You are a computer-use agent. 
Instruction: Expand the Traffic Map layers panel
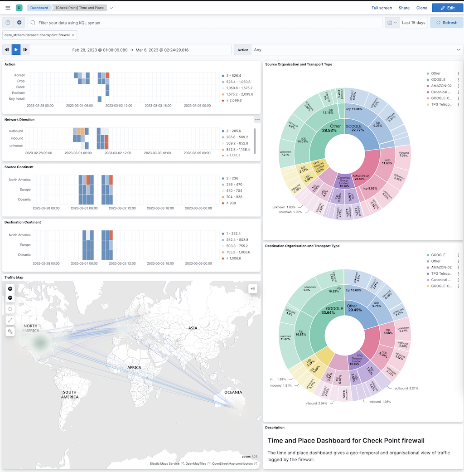coord(253,288)
